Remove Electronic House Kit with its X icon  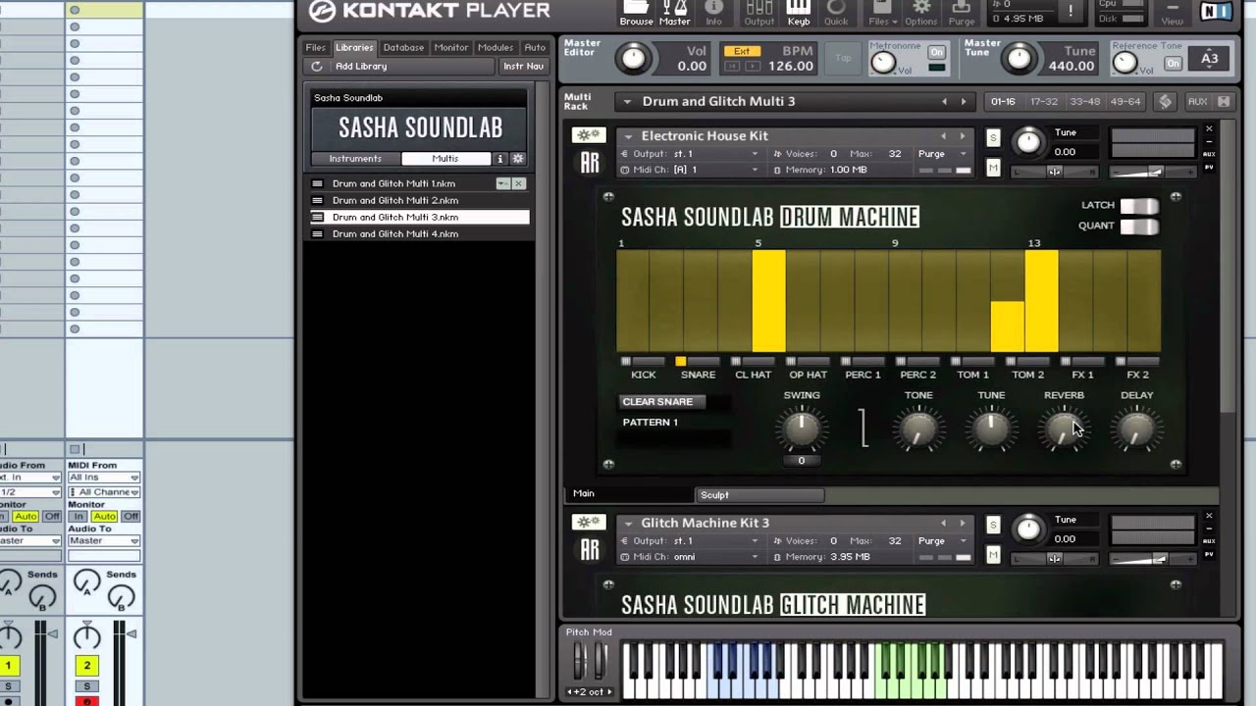1209,129
